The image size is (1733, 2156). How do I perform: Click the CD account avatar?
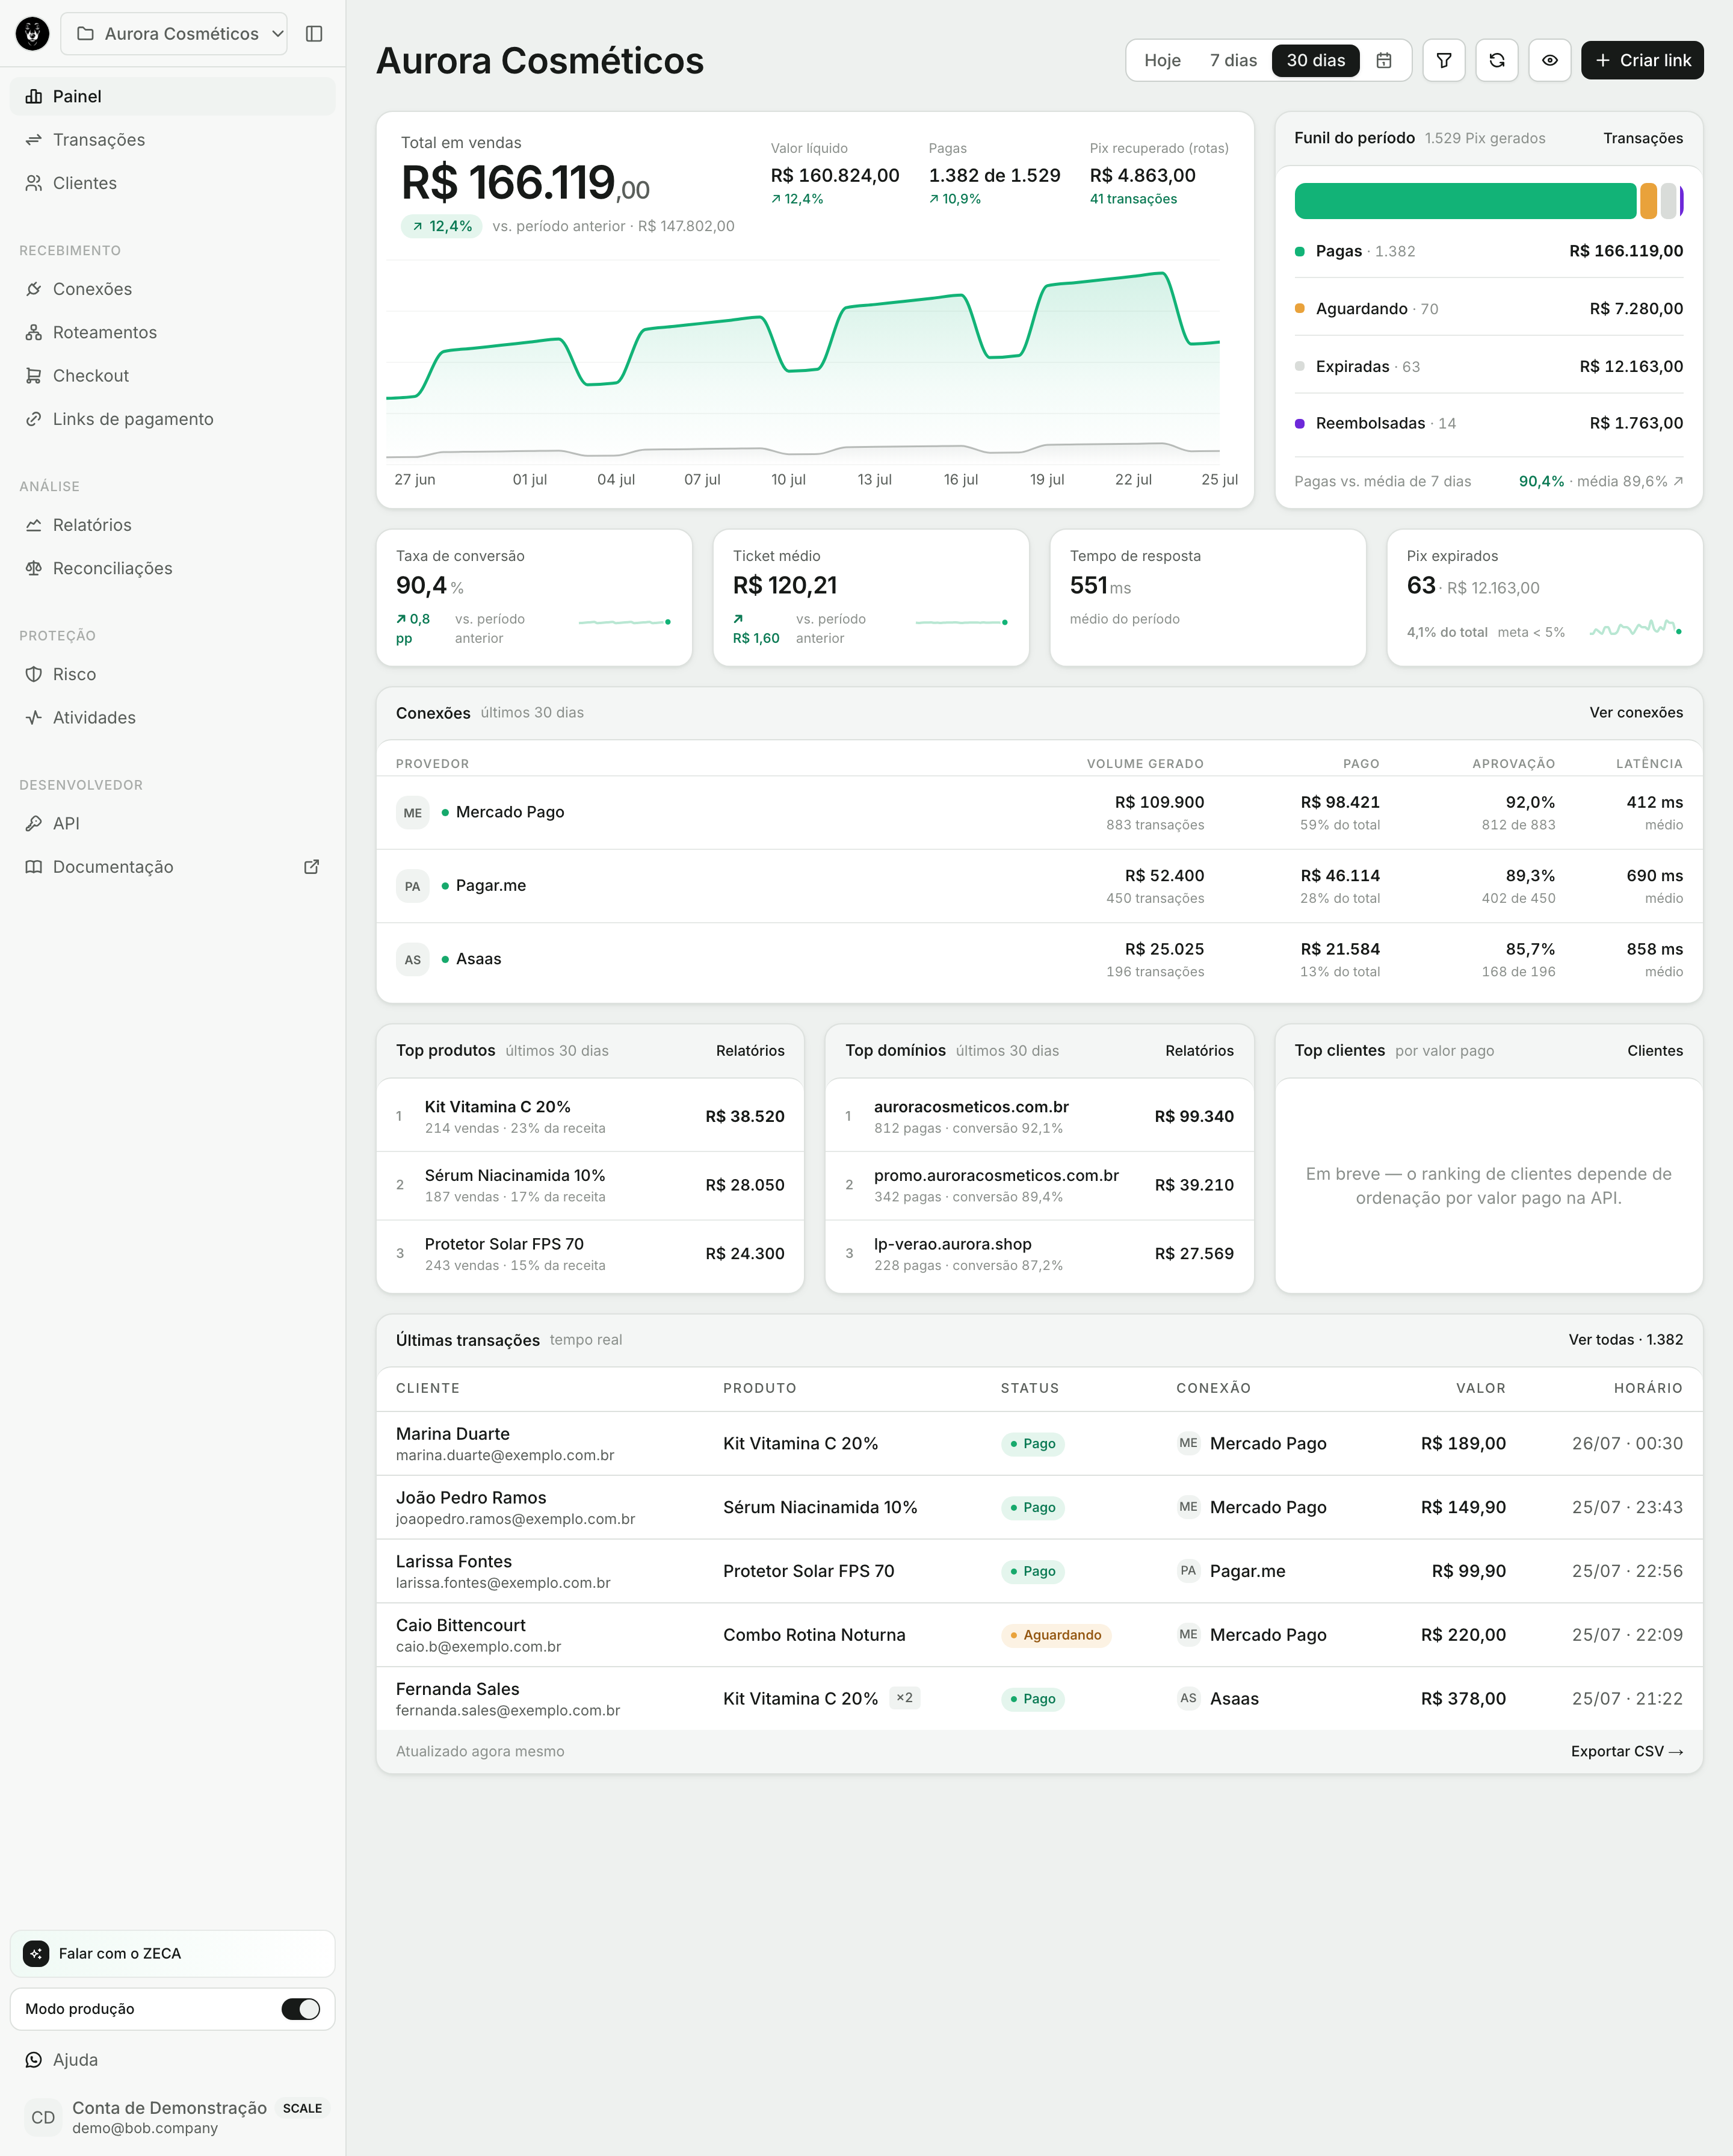pos(43,2117)
